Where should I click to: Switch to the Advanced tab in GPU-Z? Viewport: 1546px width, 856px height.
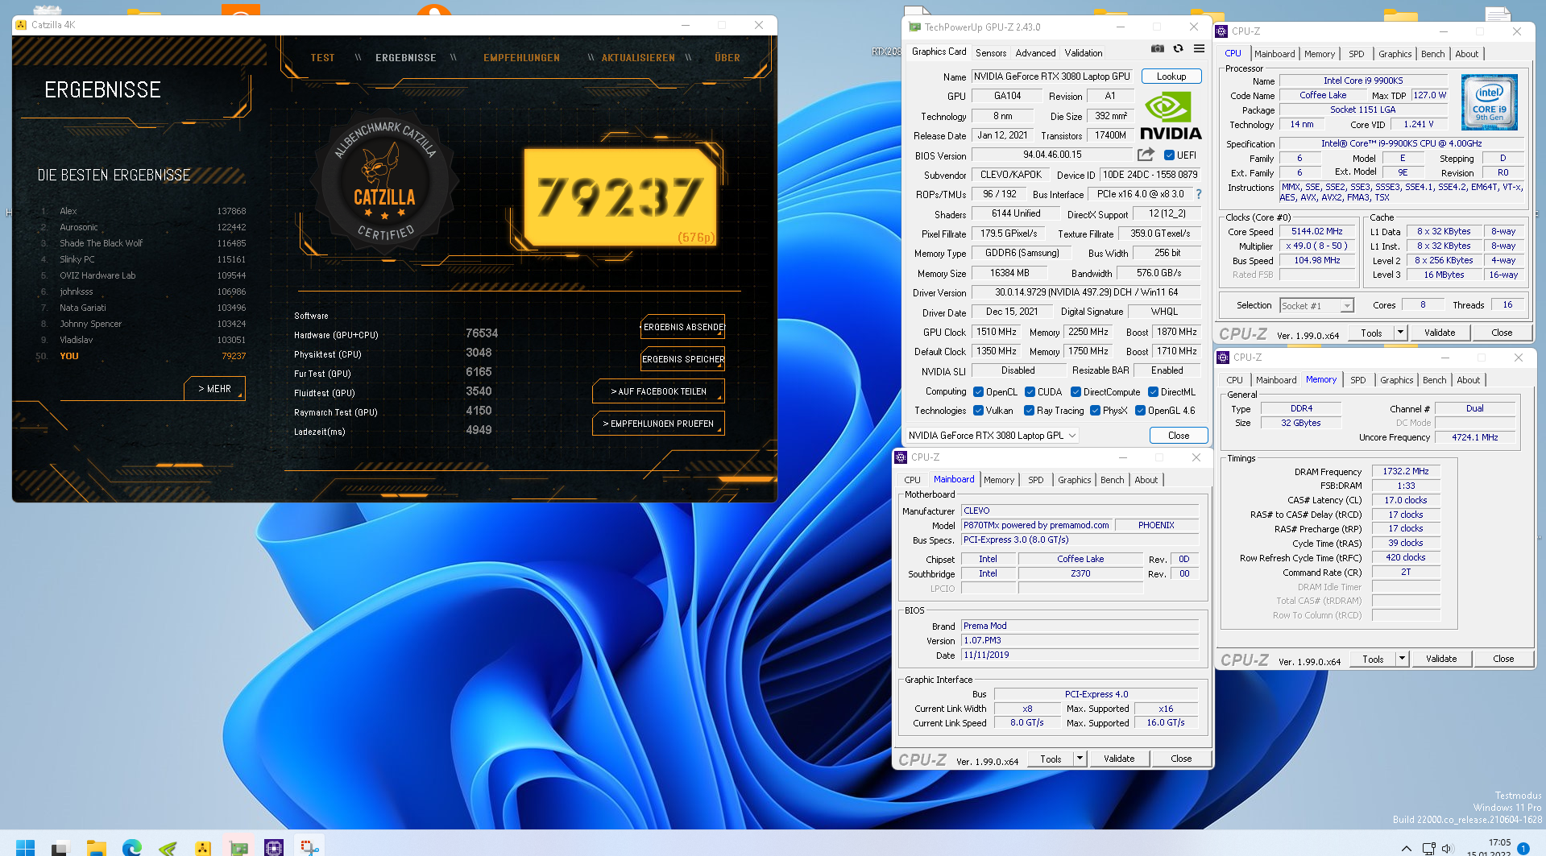1035,53
